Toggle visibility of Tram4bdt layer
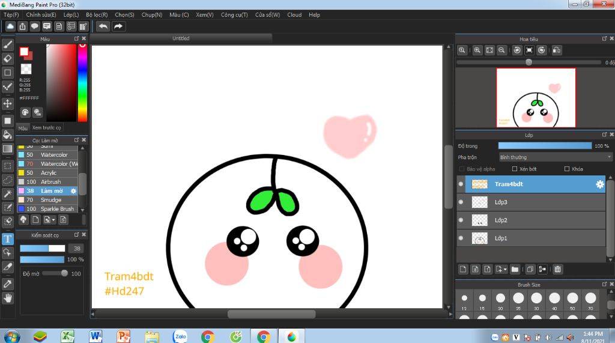 (x=461, y=184)
